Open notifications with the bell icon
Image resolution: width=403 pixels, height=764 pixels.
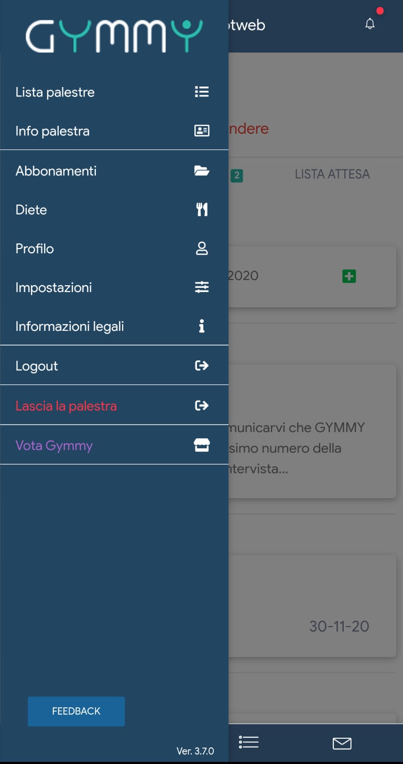pos(370,24)
